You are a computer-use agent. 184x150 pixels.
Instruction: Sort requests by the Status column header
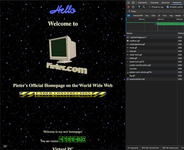pyautogui.click(x=181, y=33)
